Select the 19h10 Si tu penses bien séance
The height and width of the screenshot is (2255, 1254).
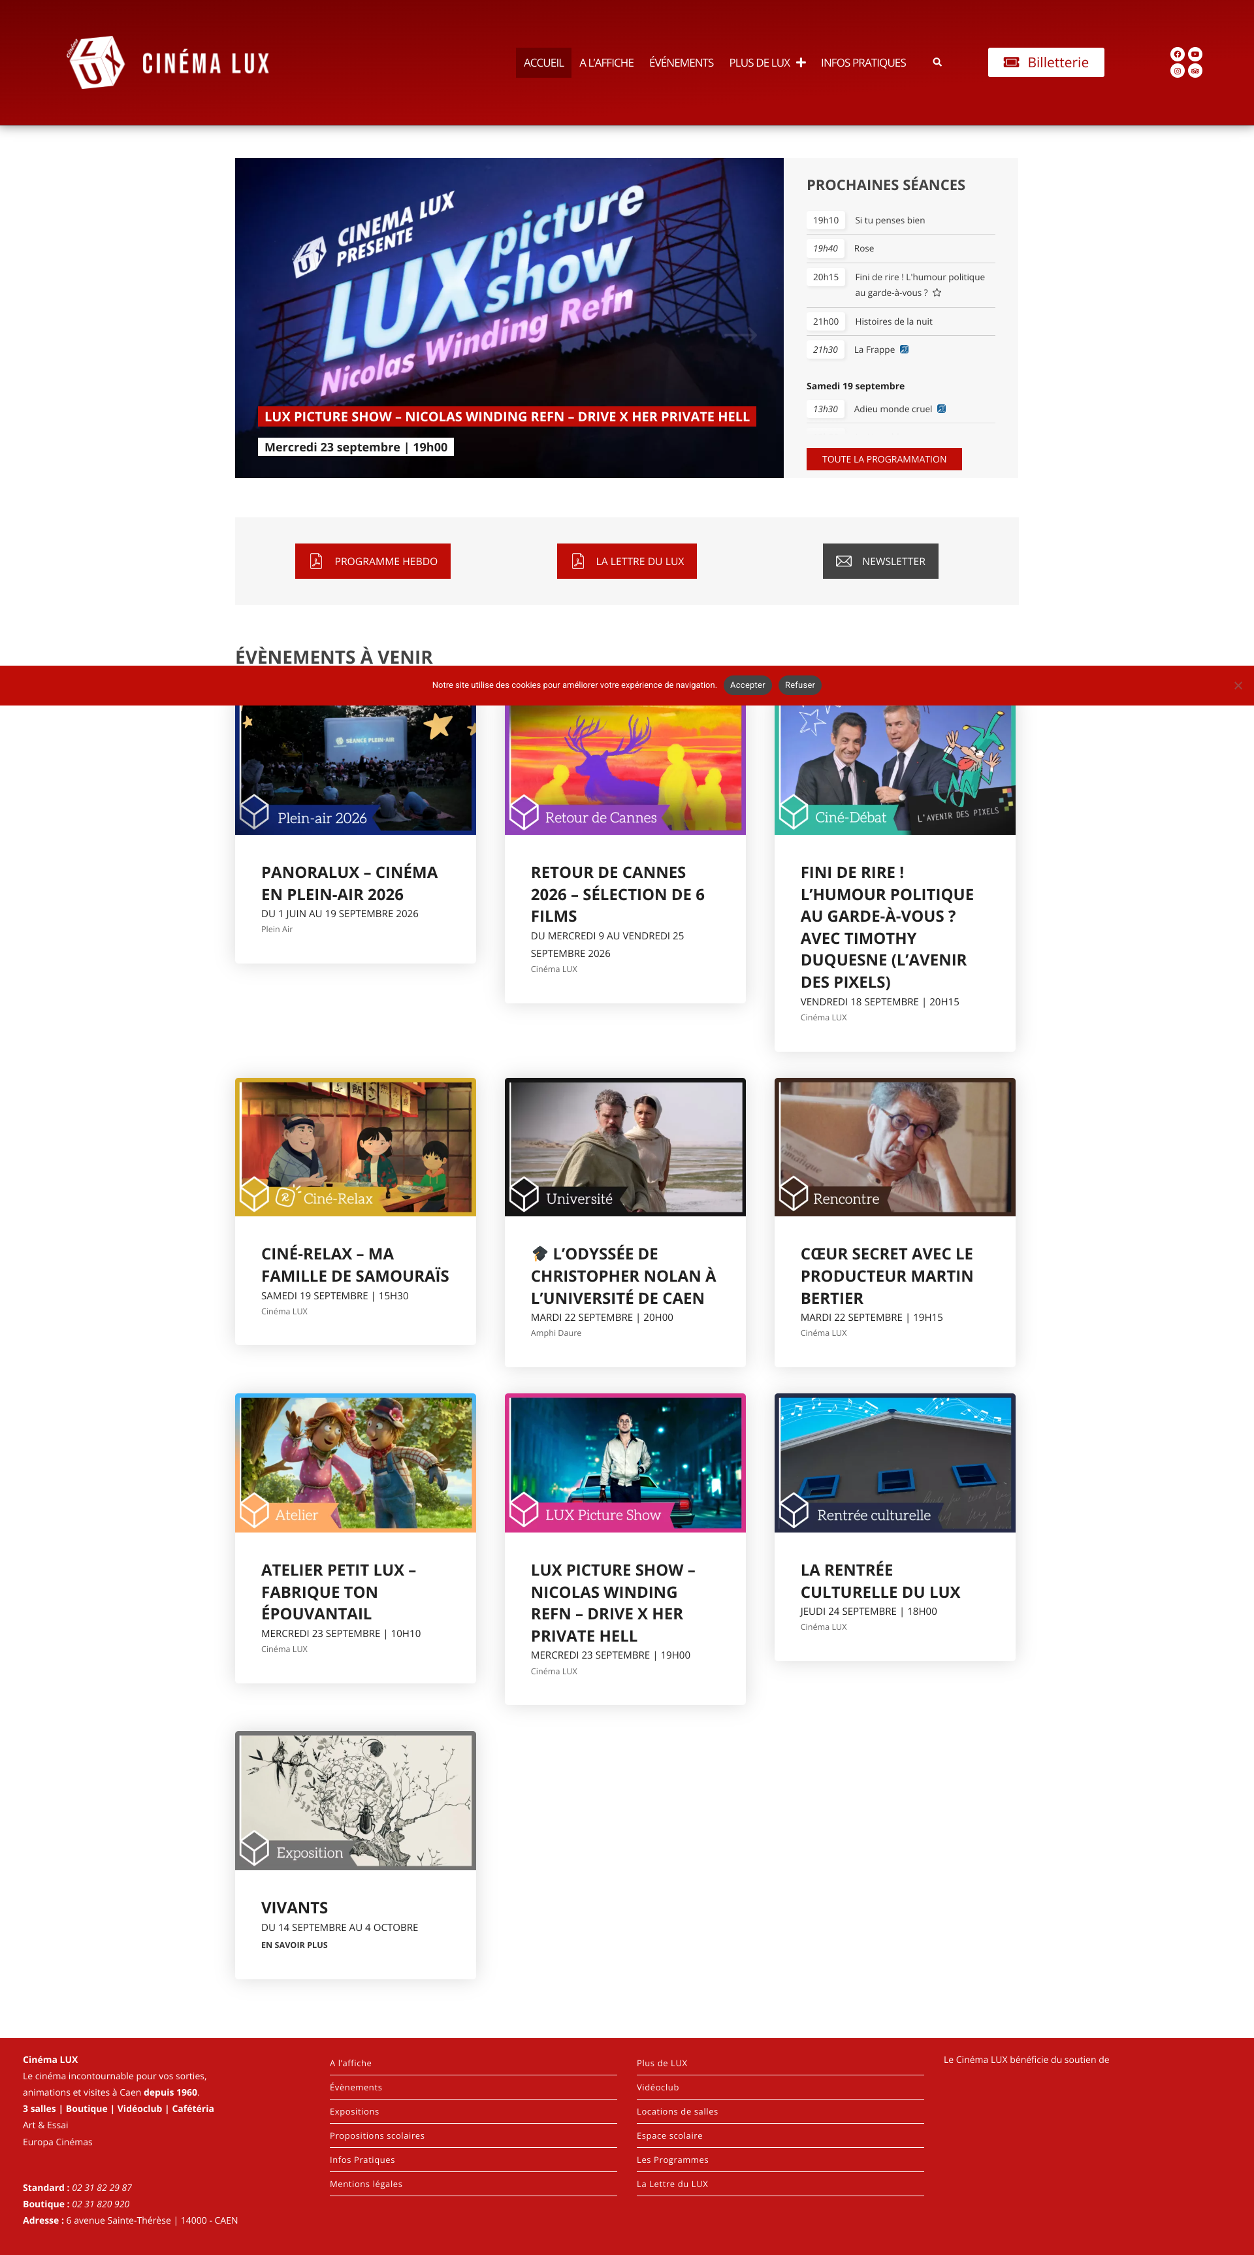pos(901,221)
